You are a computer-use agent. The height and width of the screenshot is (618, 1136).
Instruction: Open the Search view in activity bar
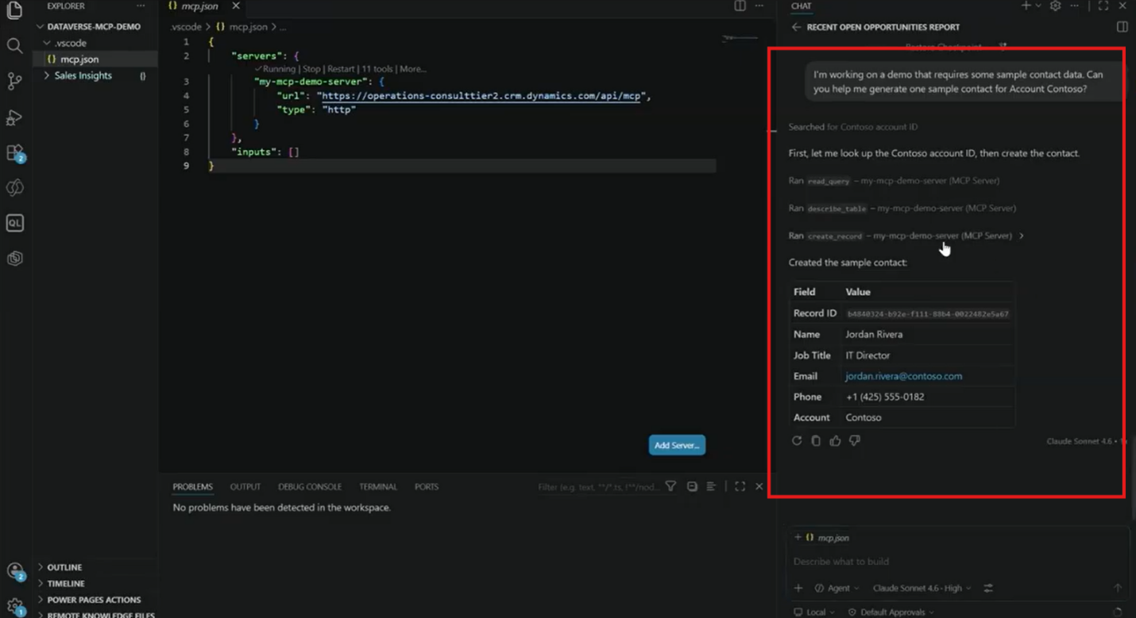coord(14,45)
